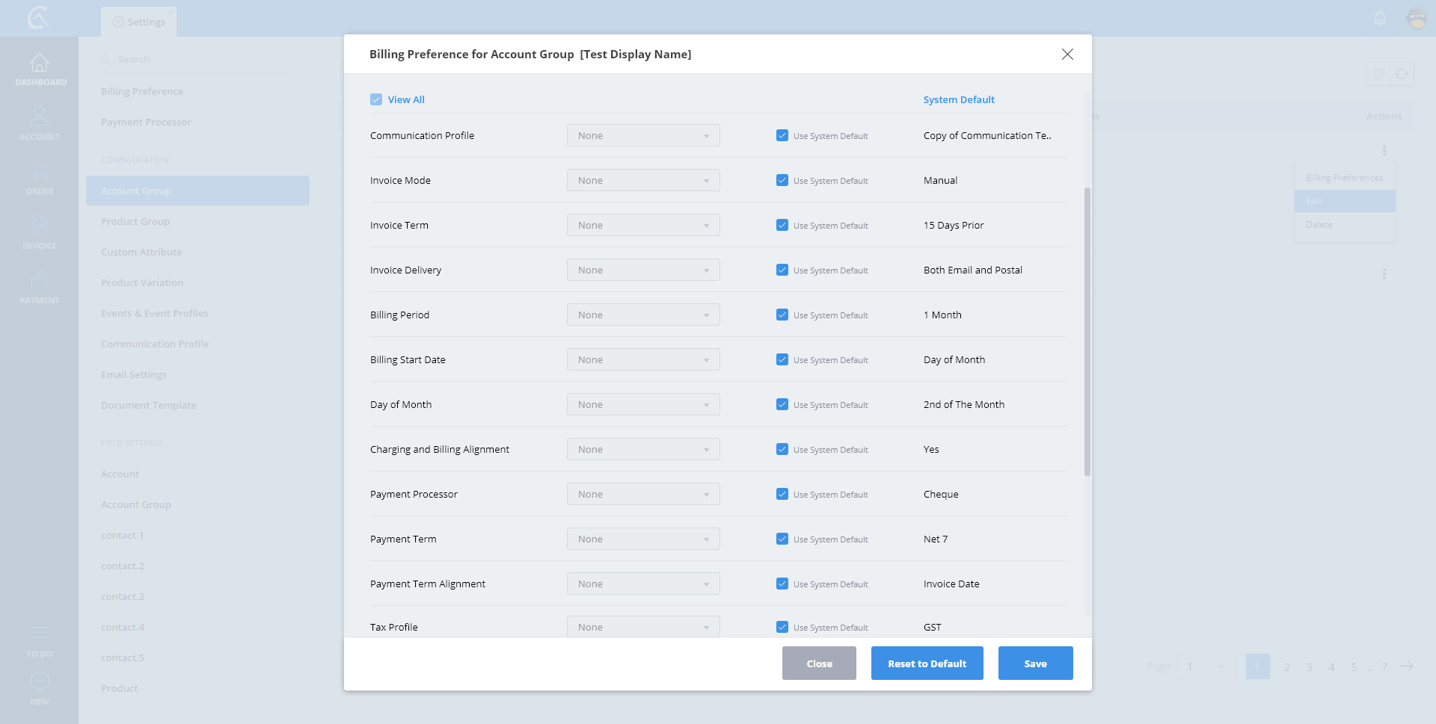Screen dimensions: 1436x724
Task: Open the Payment Term dropdown
Action: click(643, 539)
